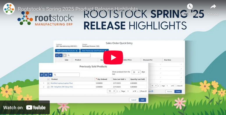Screen dimensions: 226x115
Task: Open the video title link
Action: tap(78, 9)
